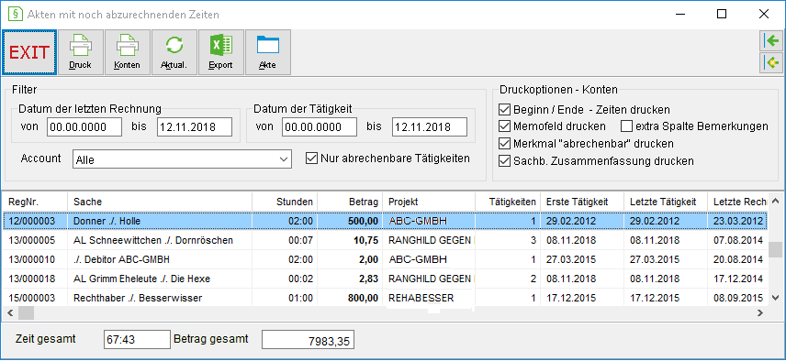The image size is (786, 361).
Task: Toggle 'Memofeld drucken' checkbox
Action: (x=504, y=126)
